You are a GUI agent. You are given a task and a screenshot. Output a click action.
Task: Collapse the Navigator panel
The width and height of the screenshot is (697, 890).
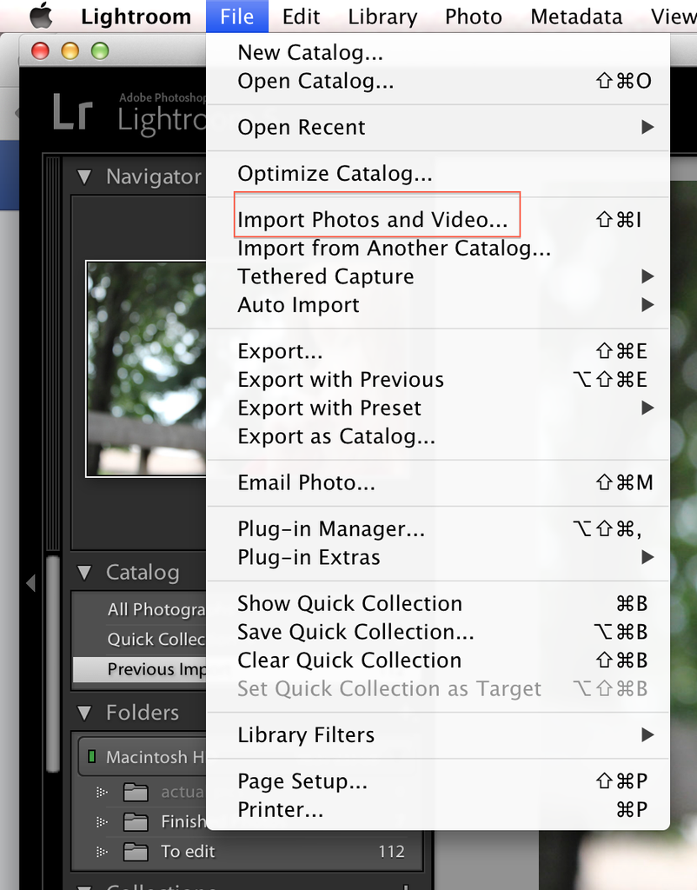(x=84, y=176)
